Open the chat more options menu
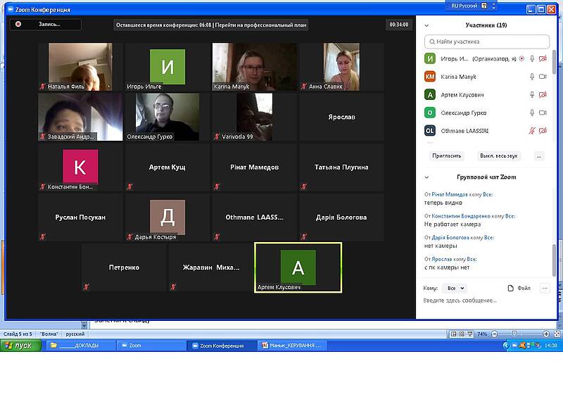The image size is (563, 418). point(545,288)
